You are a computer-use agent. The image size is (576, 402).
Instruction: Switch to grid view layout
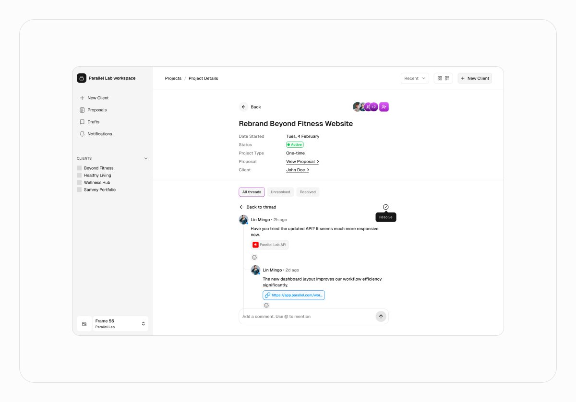point(440,78)
